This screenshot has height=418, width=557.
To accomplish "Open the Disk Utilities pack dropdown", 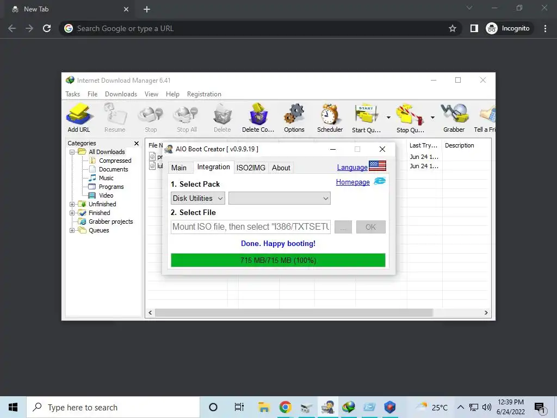I will pos(198,198).
